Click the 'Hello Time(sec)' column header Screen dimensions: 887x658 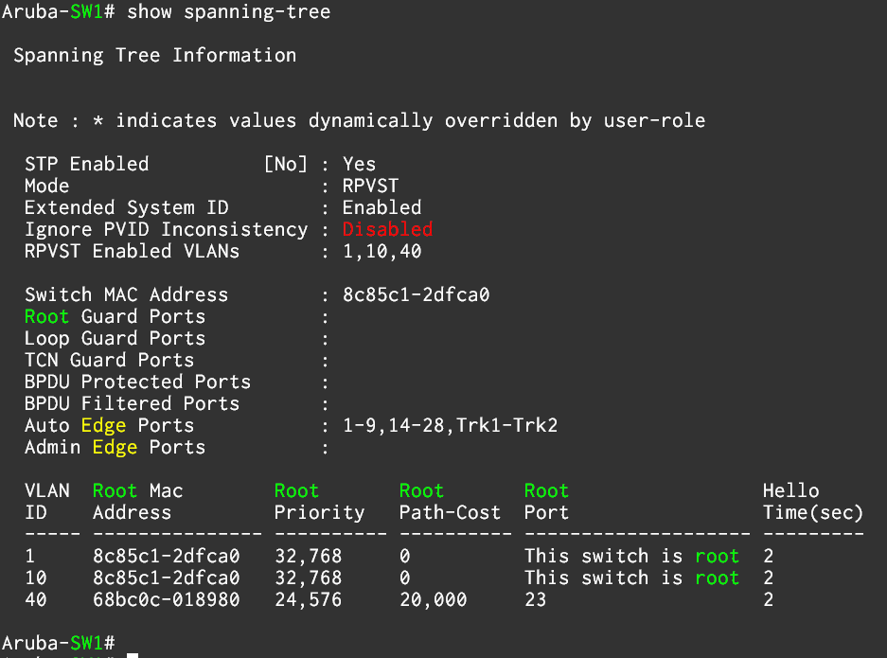pos(813,501)
